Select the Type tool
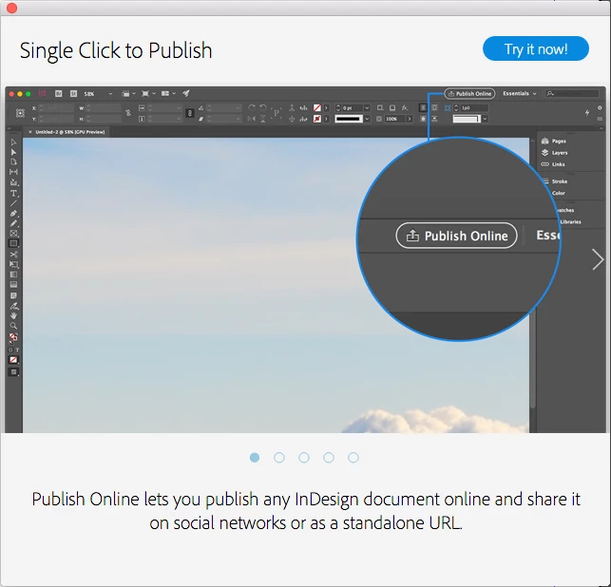The height and width of the screenshot is (587, 611). coord(13,193)
